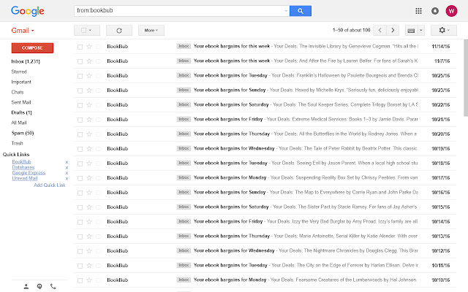Open the settings gear menu

444,30
